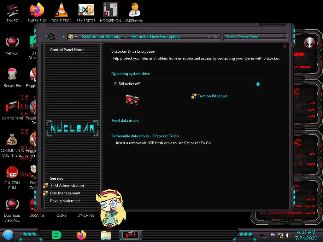Open the HOOKED ON desktop shortcut
The height and width of the screenshot is (242, 323).
(x=111, y=13)
